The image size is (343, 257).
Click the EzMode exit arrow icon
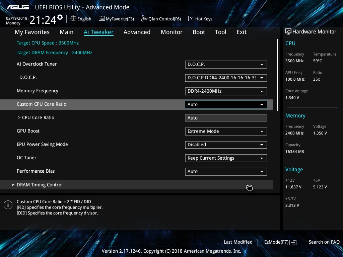coord(293,242)
